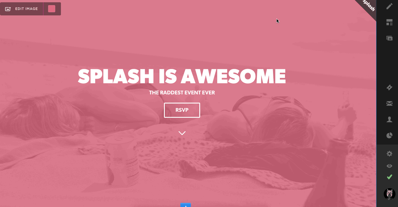This screenshot has width=398, height=207.
Task: Open the envelope email icon
Action: [x=389, y=103]
